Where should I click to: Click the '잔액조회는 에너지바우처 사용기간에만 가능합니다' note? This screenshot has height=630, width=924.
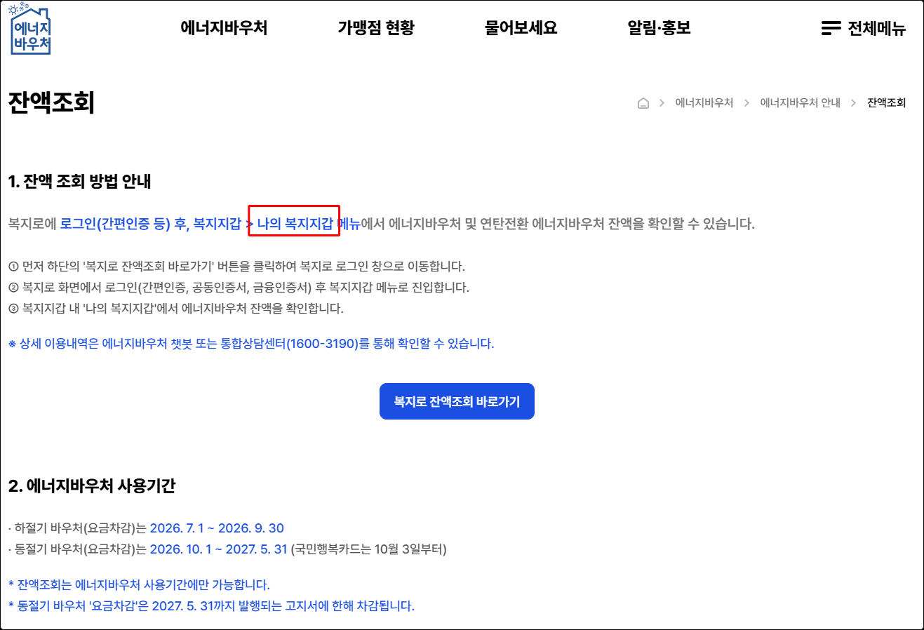click(139, 585)
